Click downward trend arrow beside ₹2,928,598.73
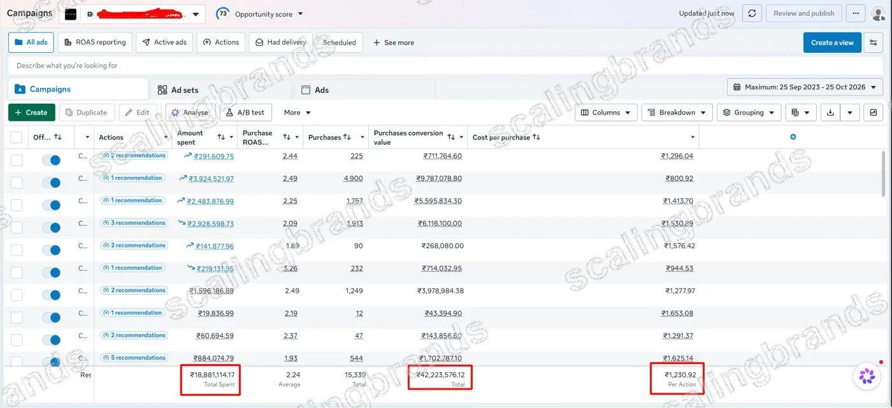Screen dimensions: 892x408 (x=182, y=223)
